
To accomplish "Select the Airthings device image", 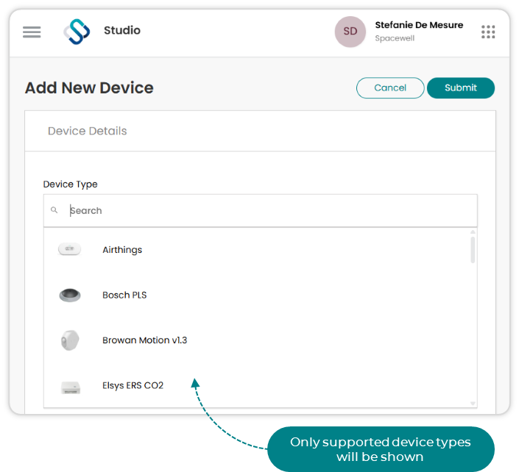I will coord(69,249).
